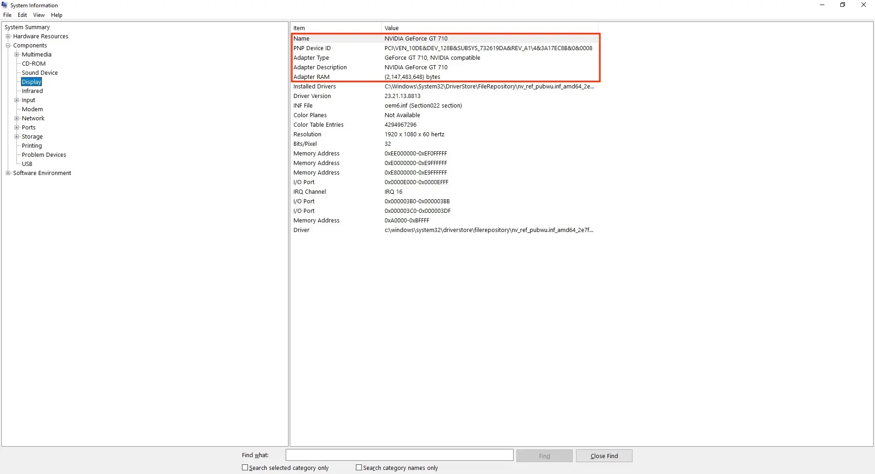Enable Search selected category only checkbox
Screen dimensions: 875x474
click(245, 468)
